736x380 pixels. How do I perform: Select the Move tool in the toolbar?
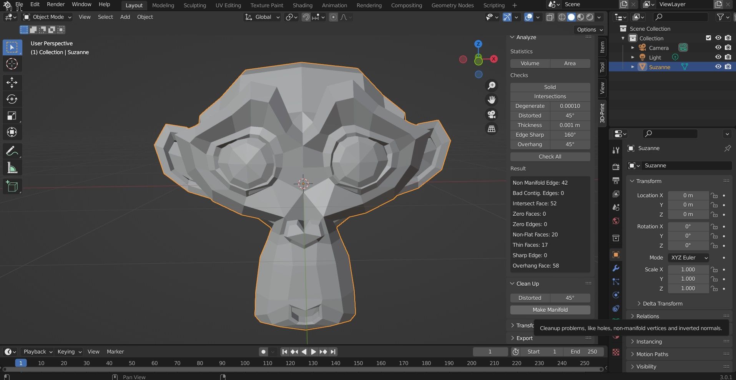(12, 82)
